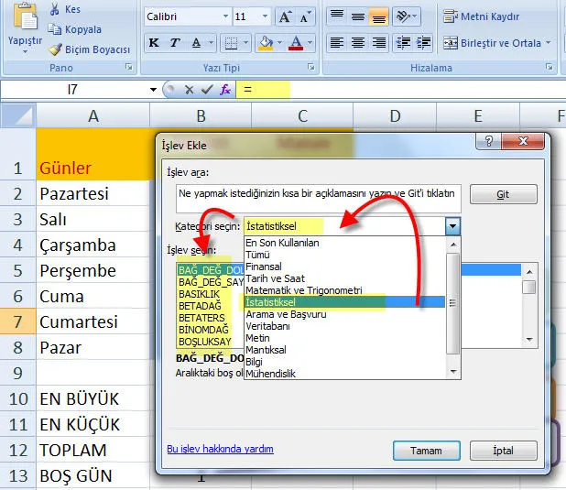Click the increase font size icon
566x490 pixels.
[x=285, y=16]
